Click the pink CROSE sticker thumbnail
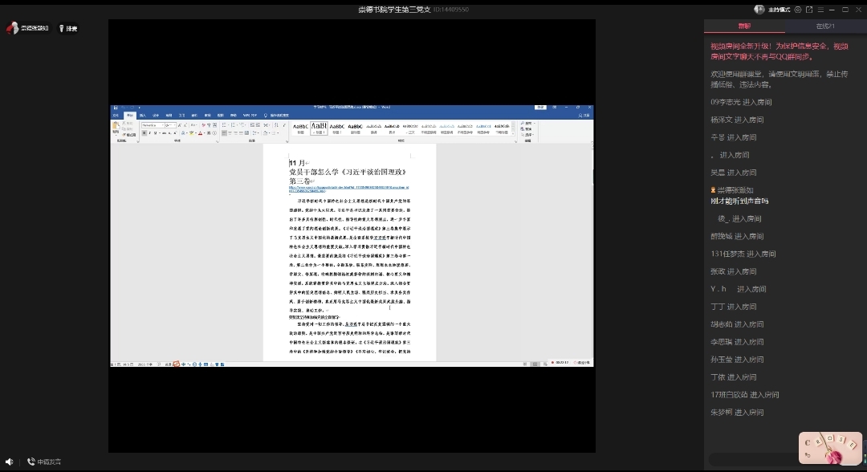Viewport: 867px width, 472px height. pyautogui.click(x=828, y=447)
